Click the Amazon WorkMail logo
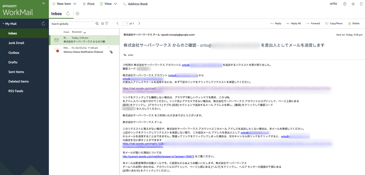365x175 pixels. pos(18,9)
